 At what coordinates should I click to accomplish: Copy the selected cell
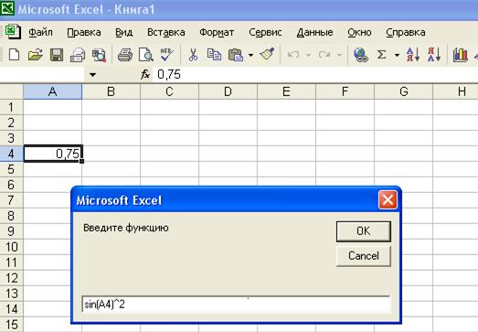click(x=214, y=55)
